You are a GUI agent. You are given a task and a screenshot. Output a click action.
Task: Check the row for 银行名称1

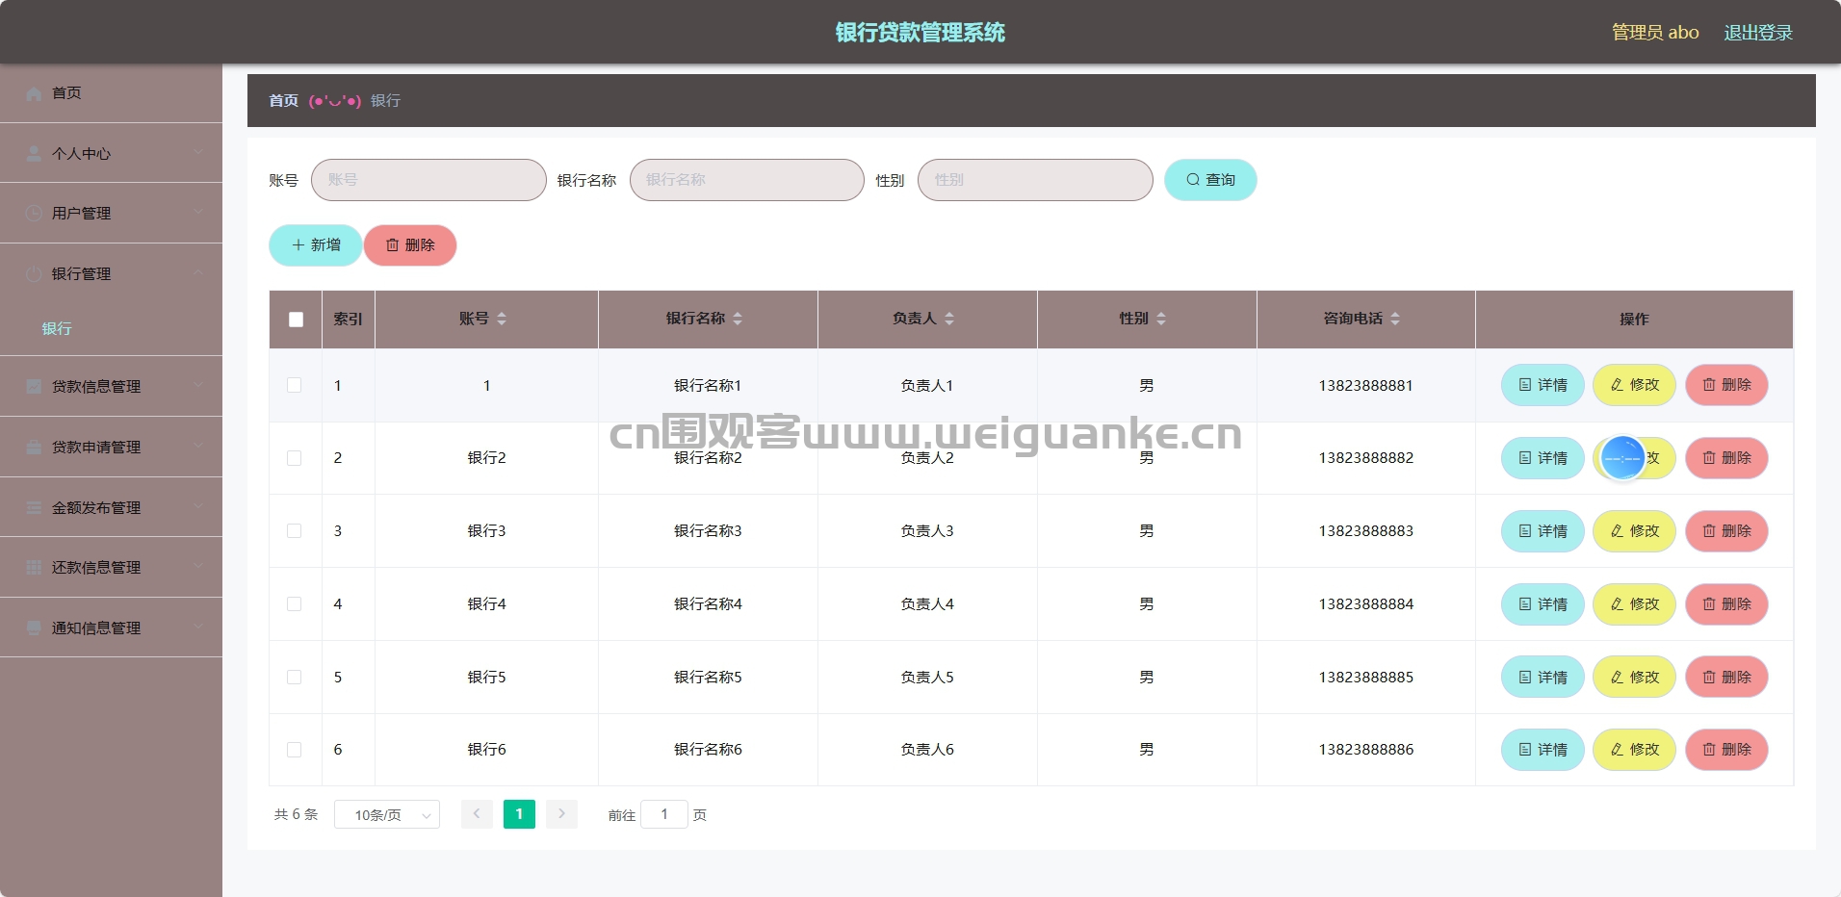click(295, 385)
